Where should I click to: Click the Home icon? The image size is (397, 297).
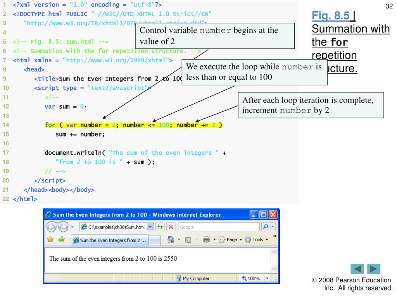point(171,239)
